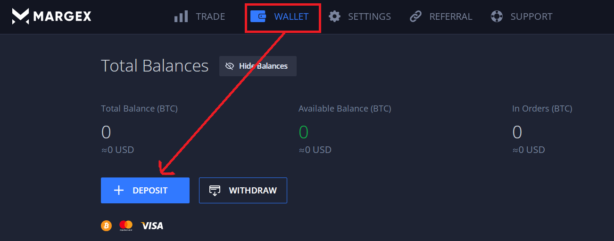Click the plus icon on Deposit
The image size is (614, 241).
pos(119,190)
